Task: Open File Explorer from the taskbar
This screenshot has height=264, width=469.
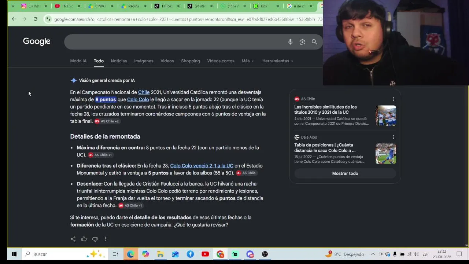Action: (x=160, y=254)
